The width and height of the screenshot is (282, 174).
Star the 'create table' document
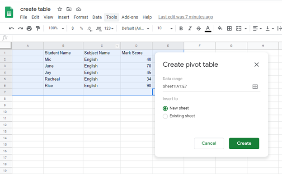pos(60,9)
